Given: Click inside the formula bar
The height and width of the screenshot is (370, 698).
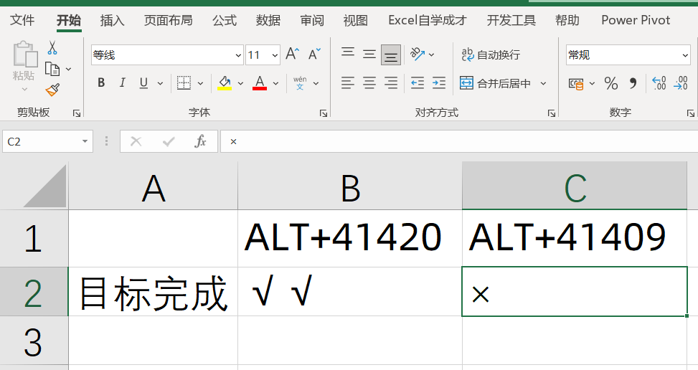Looking at the screenshot, I should [459, 141].
